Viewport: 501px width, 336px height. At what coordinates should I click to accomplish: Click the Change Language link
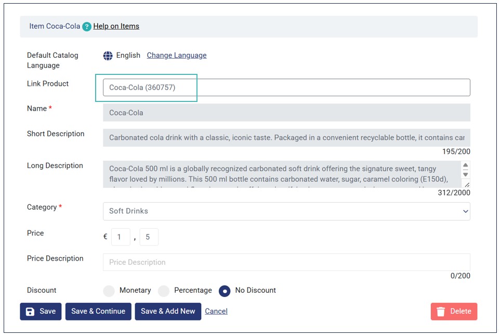tap(177, 55)
